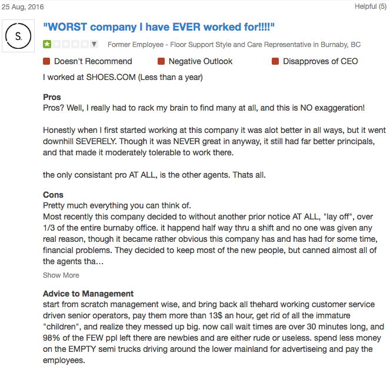Screen dimensions: 390x366
Task: Expand the rating breakdown dropdown arrow
Action: point(94,45)
